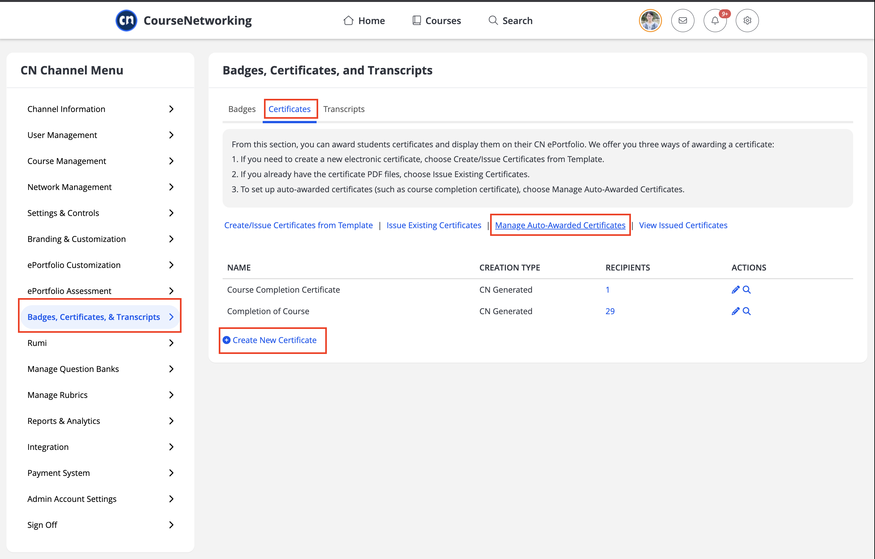Switch to the Transcripts tab
875x559 pixels.
344,109
